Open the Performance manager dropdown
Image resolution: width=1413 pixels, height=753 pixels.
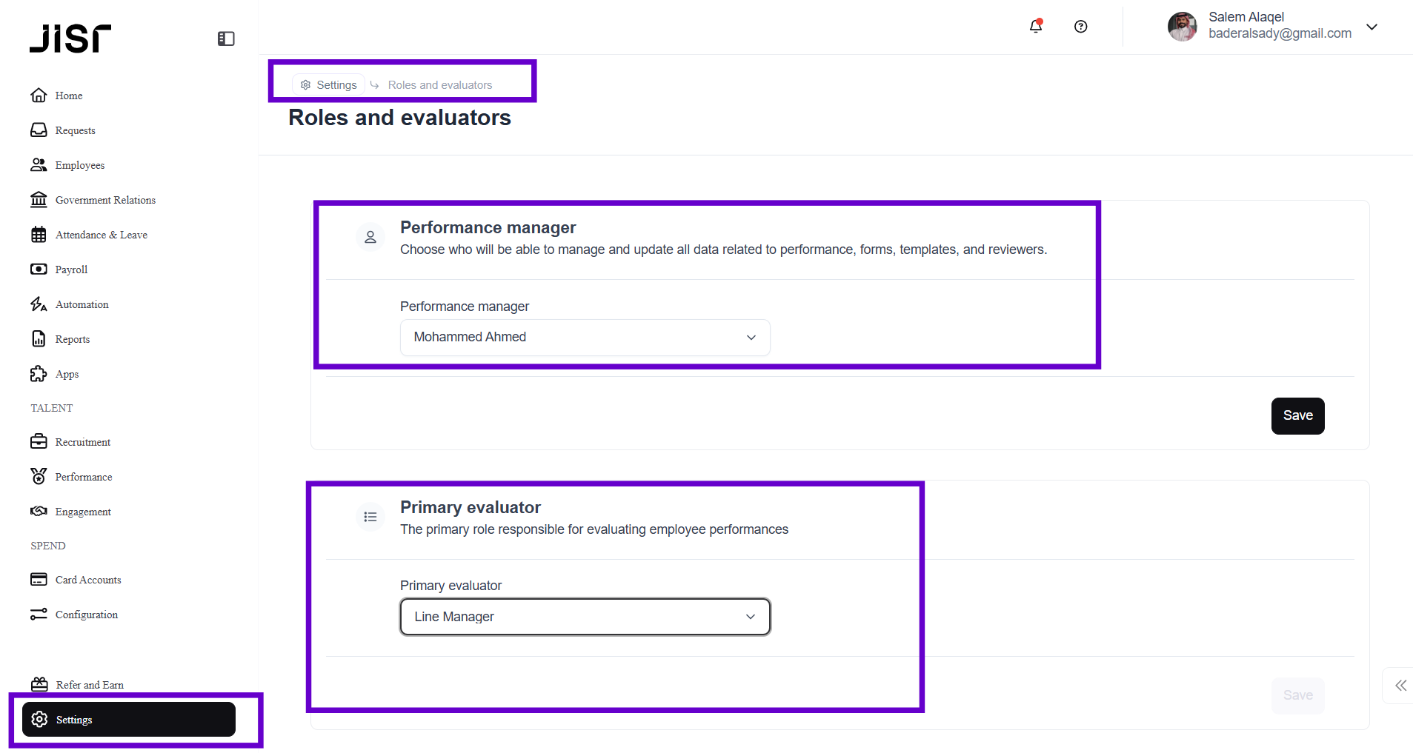point(585,338)
